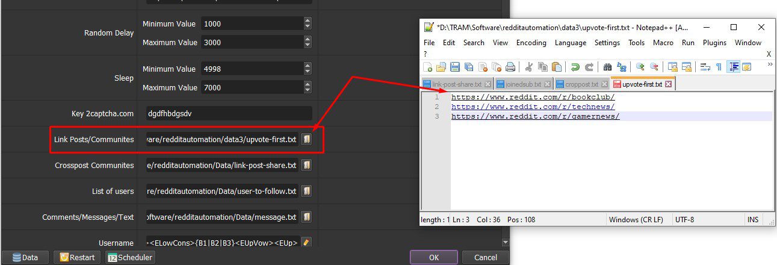Open the Window menu in Notepad++
This screenshot has width=777, height=265.
(748, 43)
